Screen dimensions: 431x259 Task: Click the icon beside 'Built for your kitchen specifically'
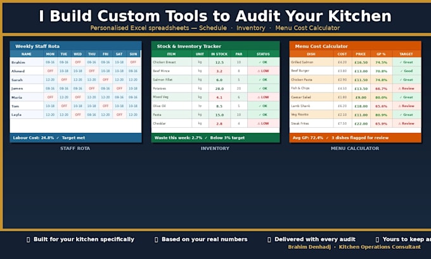pos(28,240)
